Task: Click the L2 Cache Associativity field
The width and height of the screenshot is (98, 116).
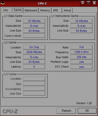Action: 34,57
